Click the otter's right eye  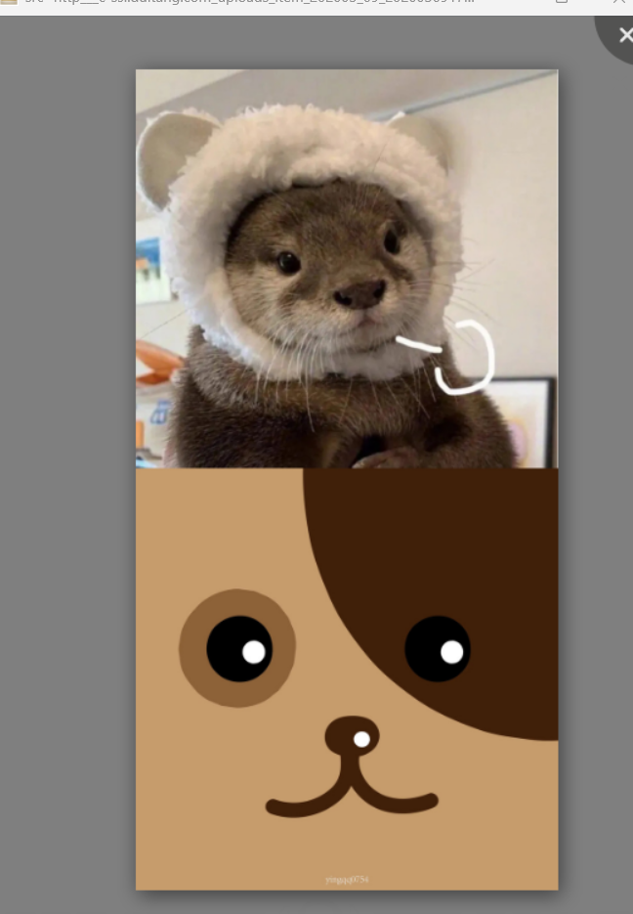point(392,240)
